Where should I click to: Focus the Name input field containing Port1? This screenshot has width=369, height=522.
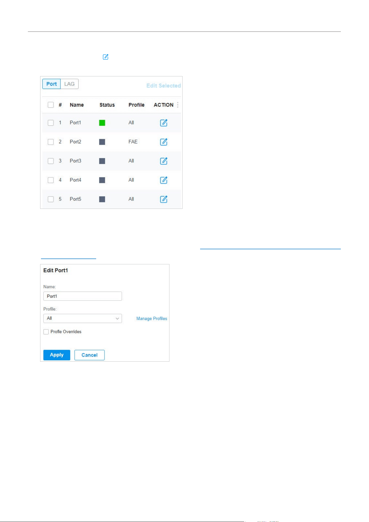tap(82, 296)
